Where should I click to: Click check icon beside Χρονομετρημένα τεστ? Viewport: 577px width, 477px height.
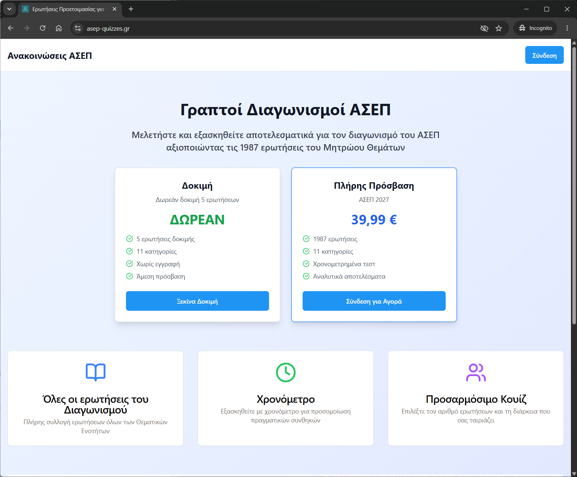[306, 264]
